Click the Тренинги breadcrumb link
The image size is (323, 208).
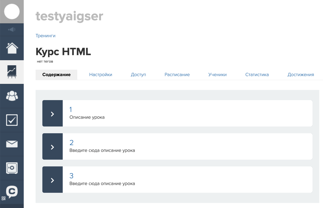[46, 36]
